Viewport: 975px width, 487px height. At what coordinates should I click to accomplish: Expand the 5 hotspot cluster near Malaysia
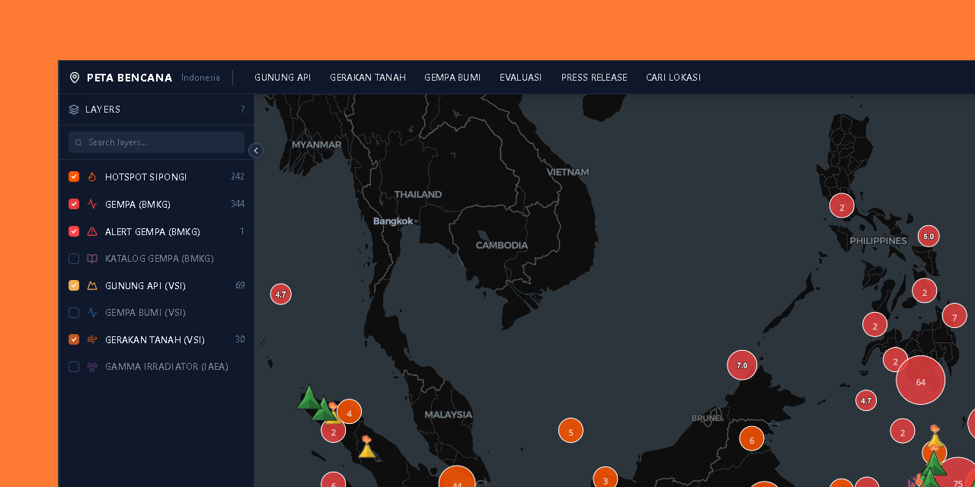tap(571, 431)
